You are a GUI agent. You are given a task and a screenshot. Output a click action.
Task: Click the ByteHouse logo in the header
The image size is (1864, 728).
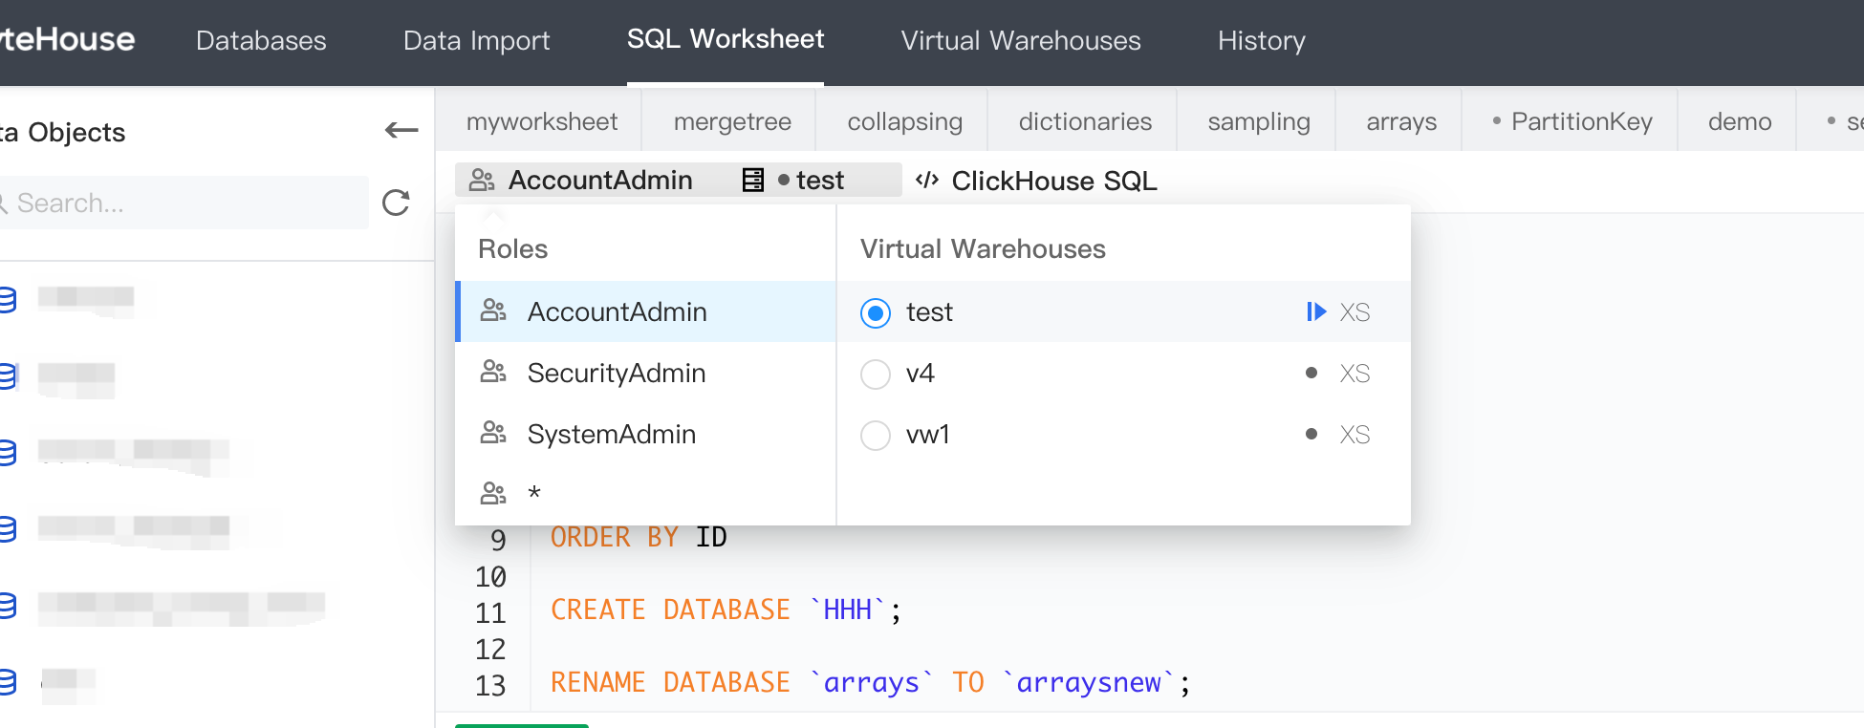pyautogui.click(x=67, y=39)
